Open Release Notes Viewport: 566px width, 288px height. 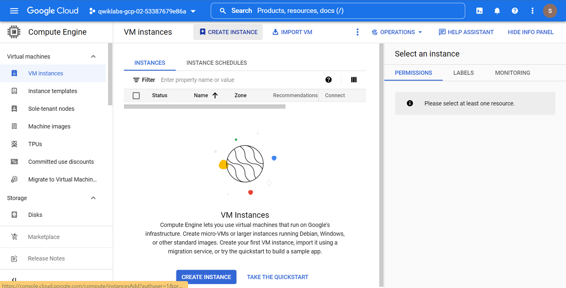[46, 258]
